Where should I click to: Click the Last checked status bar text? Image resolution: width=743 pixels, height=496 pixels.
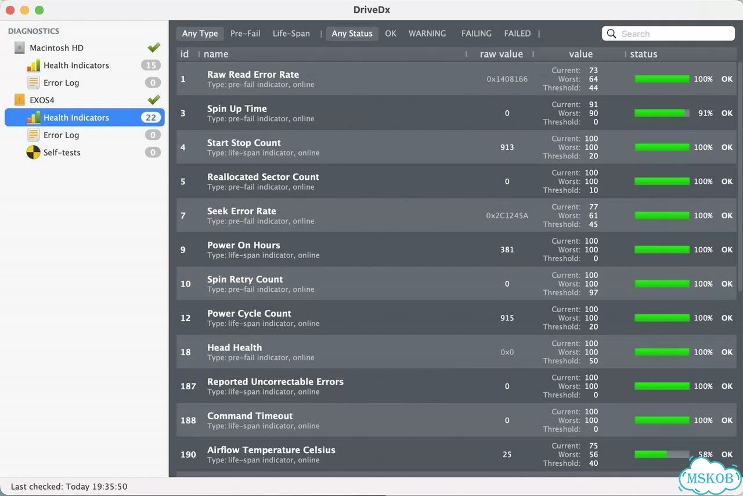(69, 487)
